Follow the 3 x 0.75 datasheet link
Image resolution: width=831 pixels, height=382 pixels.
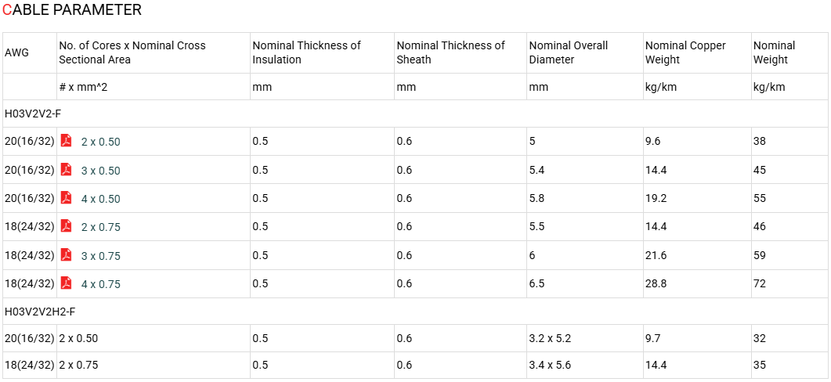(x=101, y=256)
